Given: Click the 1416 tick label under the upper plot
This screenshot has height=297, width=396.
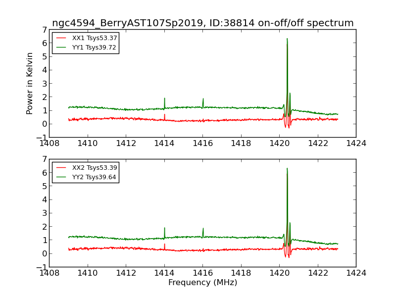Looking at the screenshot, I should click(203, 144).
